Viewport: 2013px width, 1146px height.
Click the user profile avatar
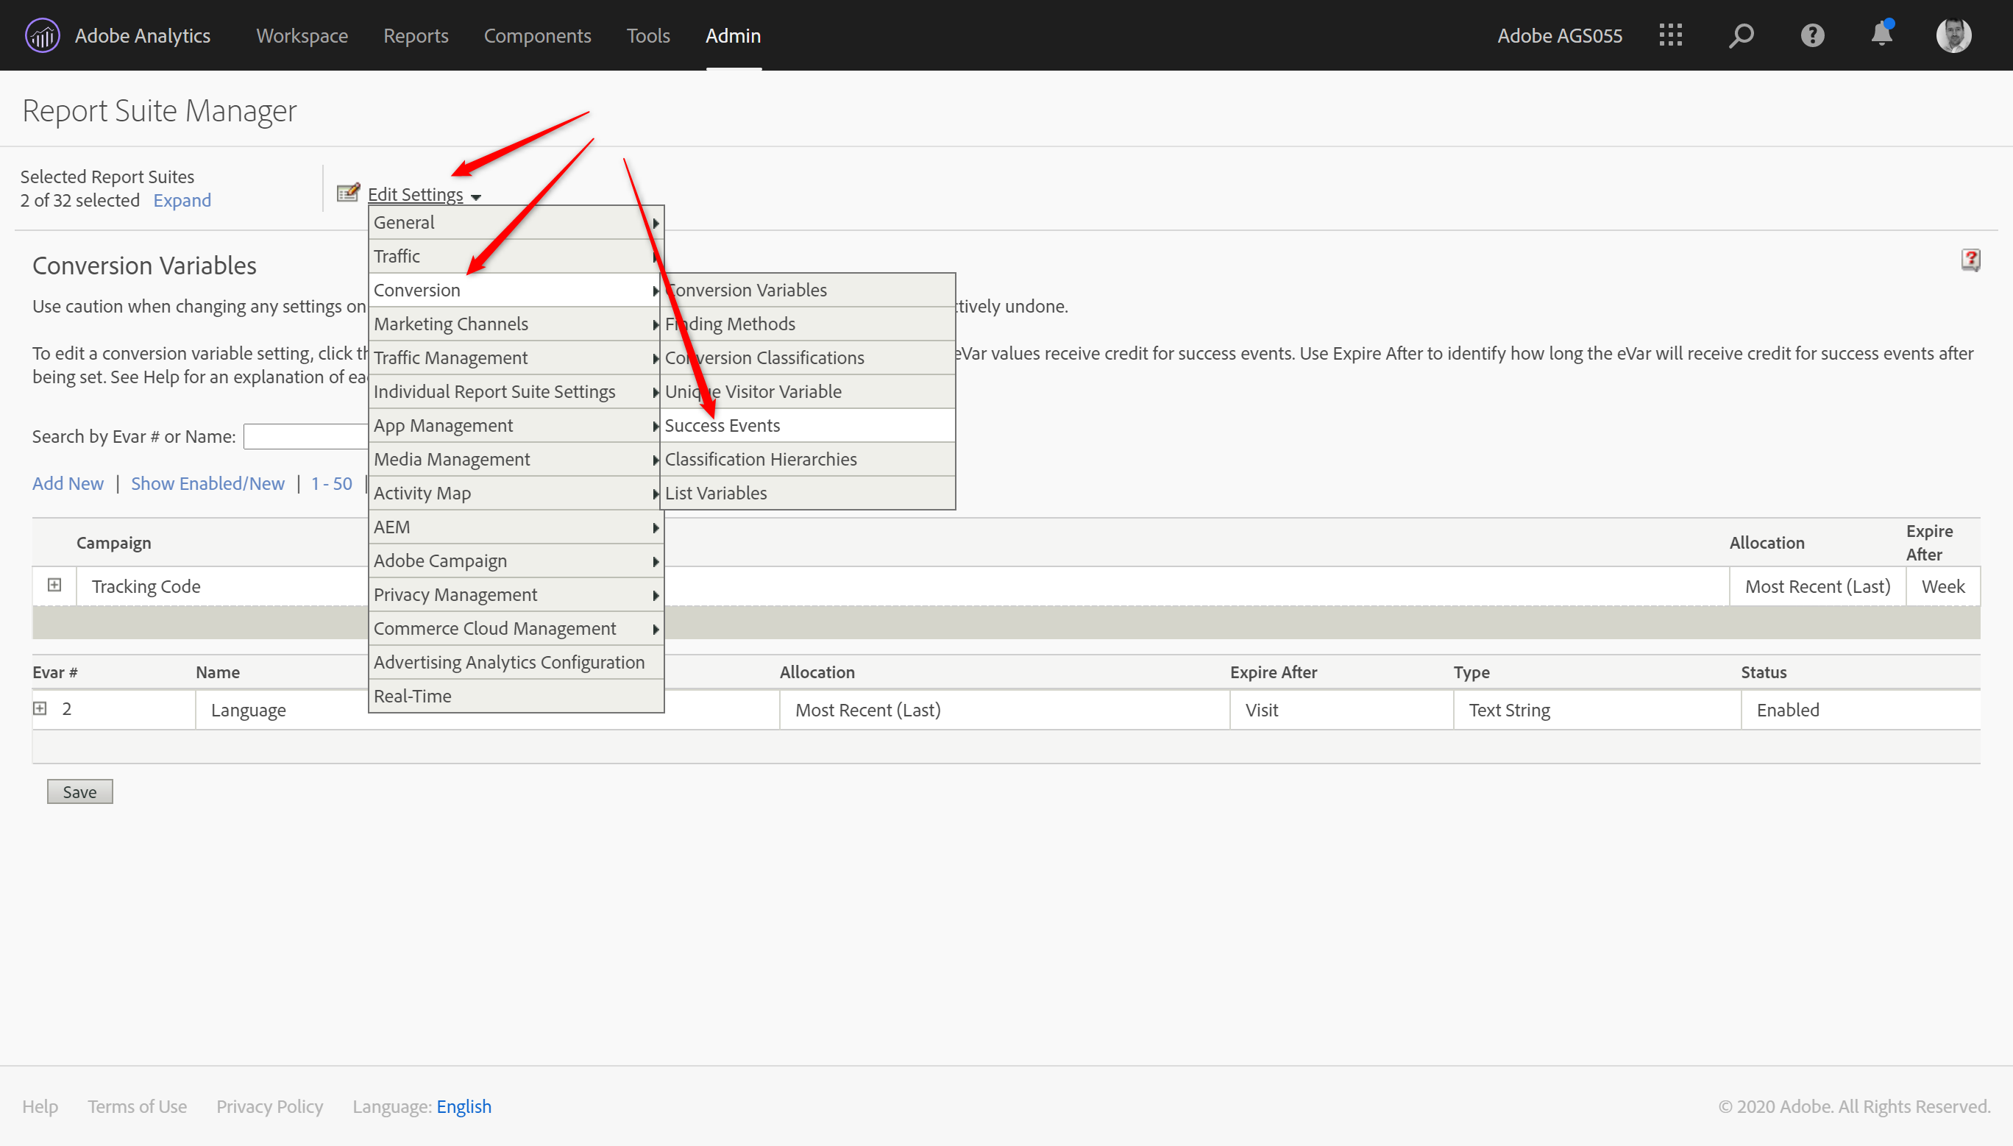[x=1953, y=35]
